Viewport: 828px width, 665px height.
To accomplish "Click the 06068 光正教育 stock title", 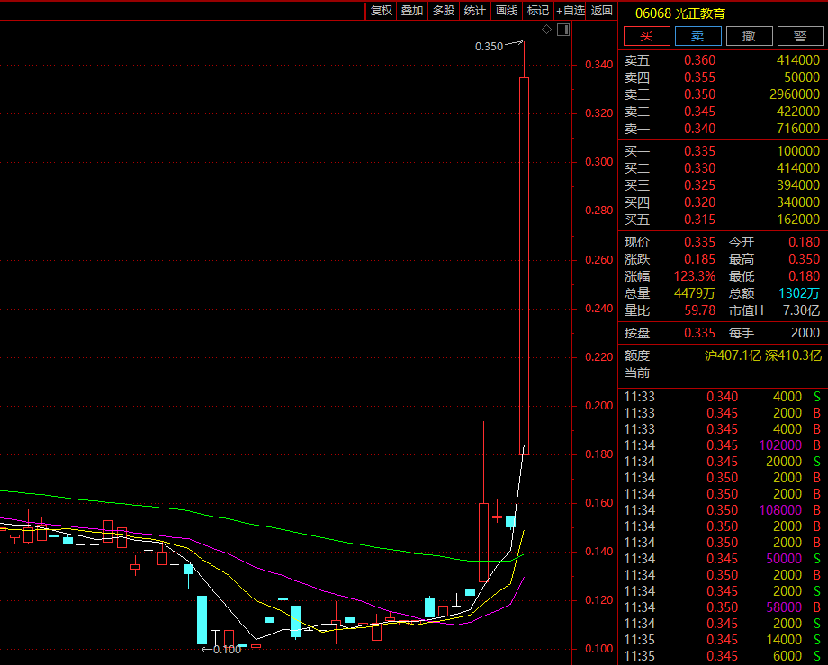I will 680,13.
